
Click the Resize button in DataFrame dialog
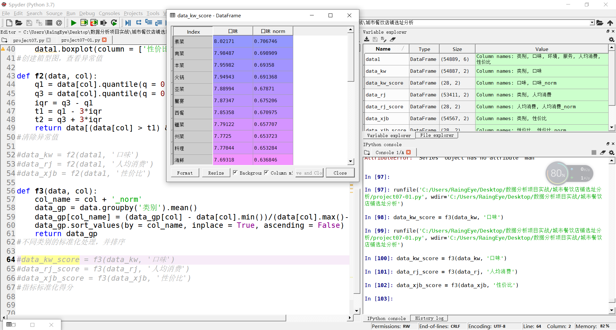216,173
